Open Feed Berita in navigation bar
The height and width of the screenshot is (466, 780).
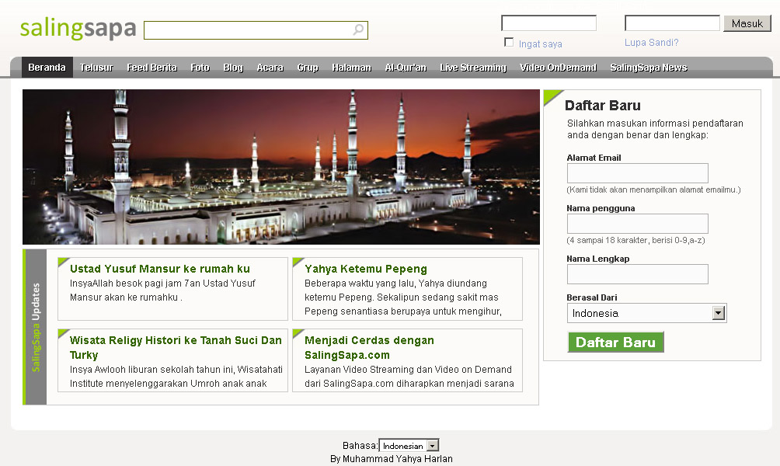(x=151, y=67)
